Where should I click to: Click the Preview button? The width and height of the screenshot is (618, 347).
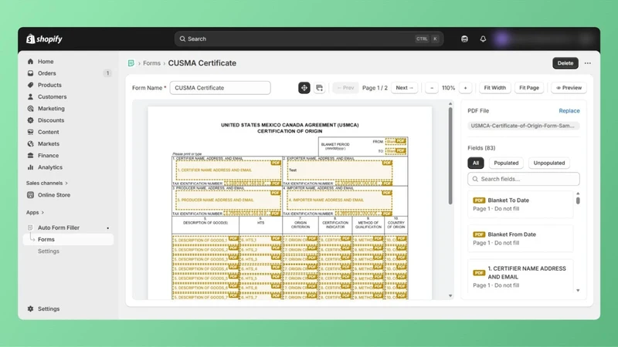click(x=569, y=88)
